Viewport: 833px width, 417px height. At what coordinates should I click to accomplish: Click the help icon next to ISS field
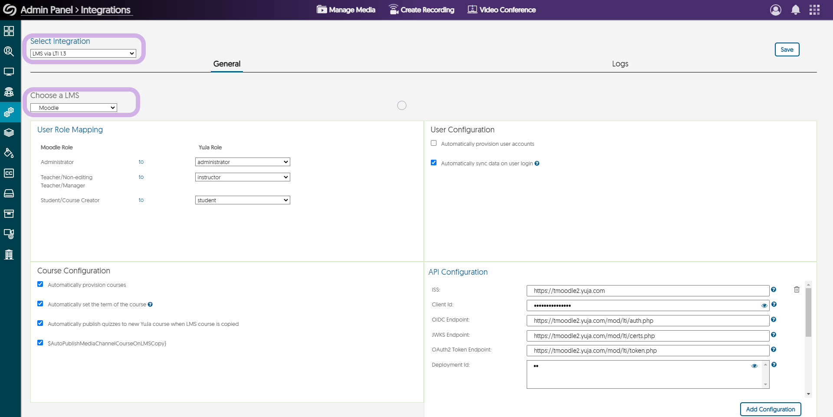point(774,289)
